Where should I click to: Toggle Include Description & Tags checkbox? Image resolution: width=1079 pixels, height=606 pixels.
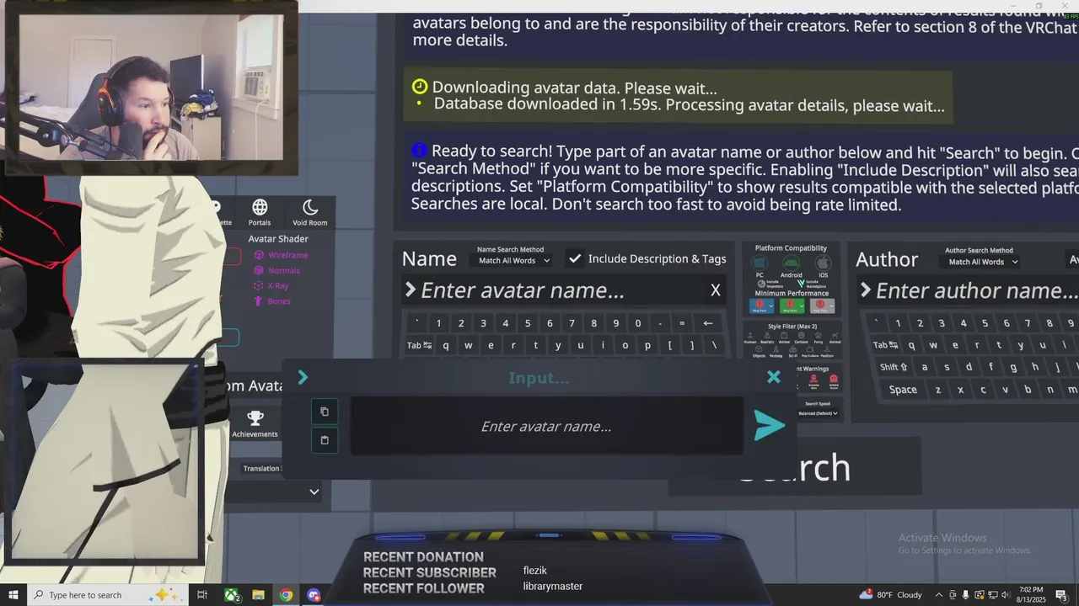point(575,258)
